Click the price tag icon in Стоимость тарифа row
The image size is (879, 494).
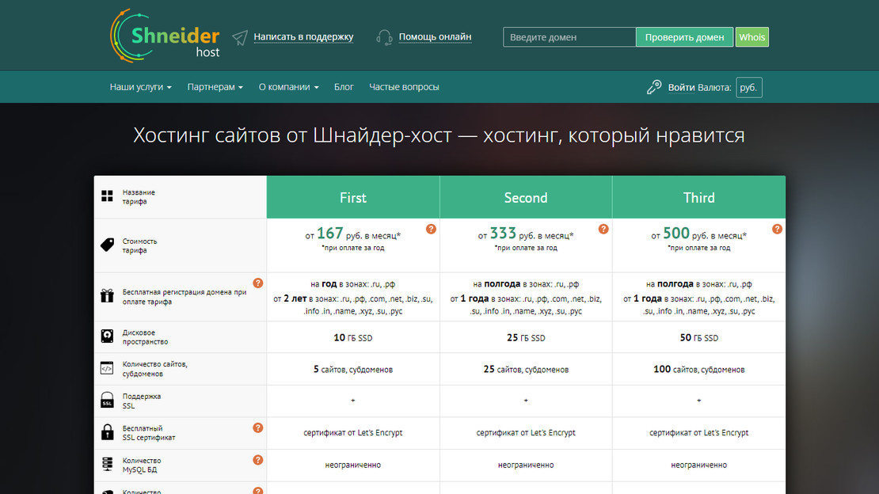(x=107, y=245)
